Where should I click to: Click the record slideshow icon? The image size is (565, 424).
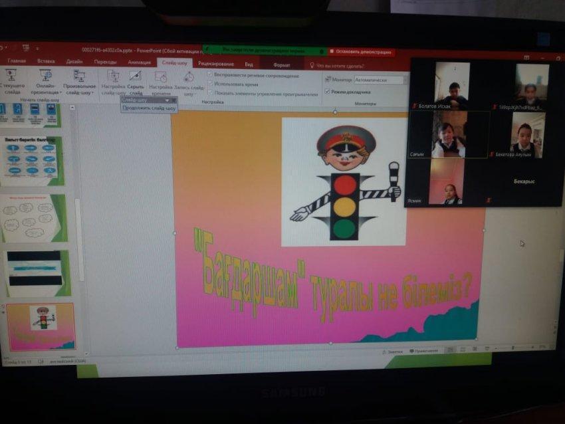[189, 77]
